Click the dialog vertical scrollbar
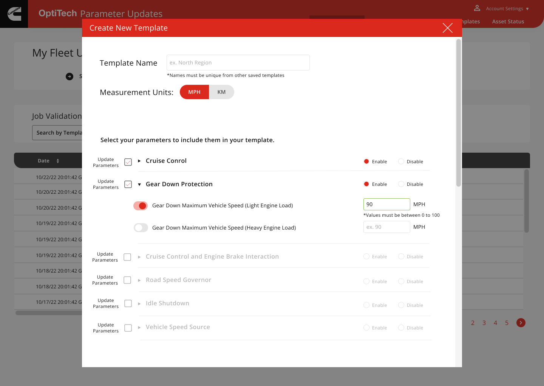This screenshot has width=544, height=386. point(459,113)
